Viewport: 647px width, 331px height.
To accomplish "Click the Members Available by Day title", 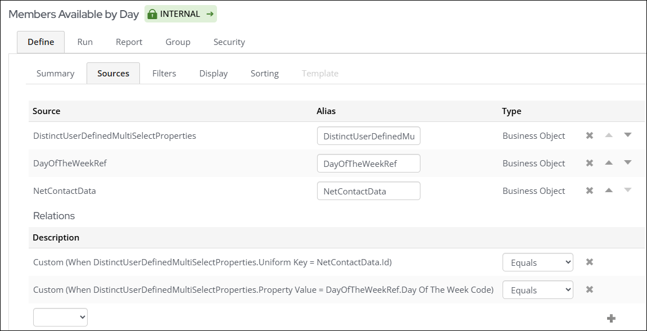I will [74, 14].
